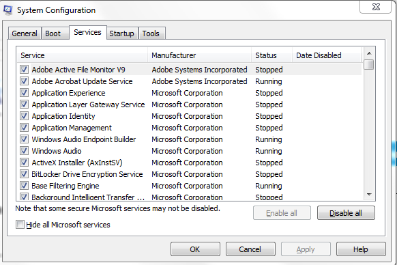Select the Application Experience service name

click(x=68, y=93)
